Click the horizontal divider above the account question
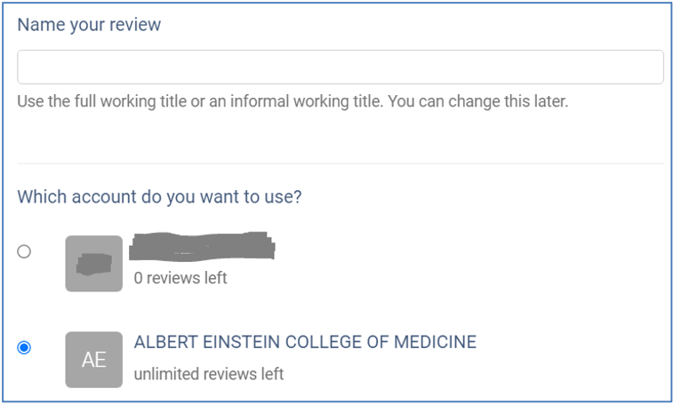The image size is (674, 405). [340, 163]
